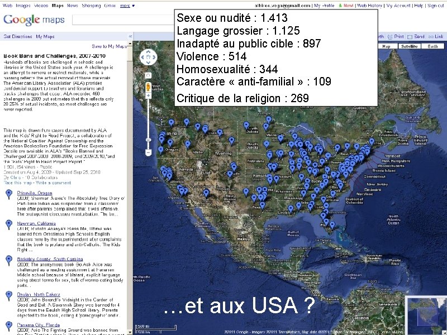
Task: Click the map marker in Idaho
Action: click(x=188, y=145)
